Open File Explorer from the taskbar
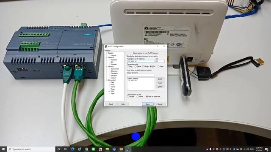This screenshot has height=152, width=271. (107, 149)
